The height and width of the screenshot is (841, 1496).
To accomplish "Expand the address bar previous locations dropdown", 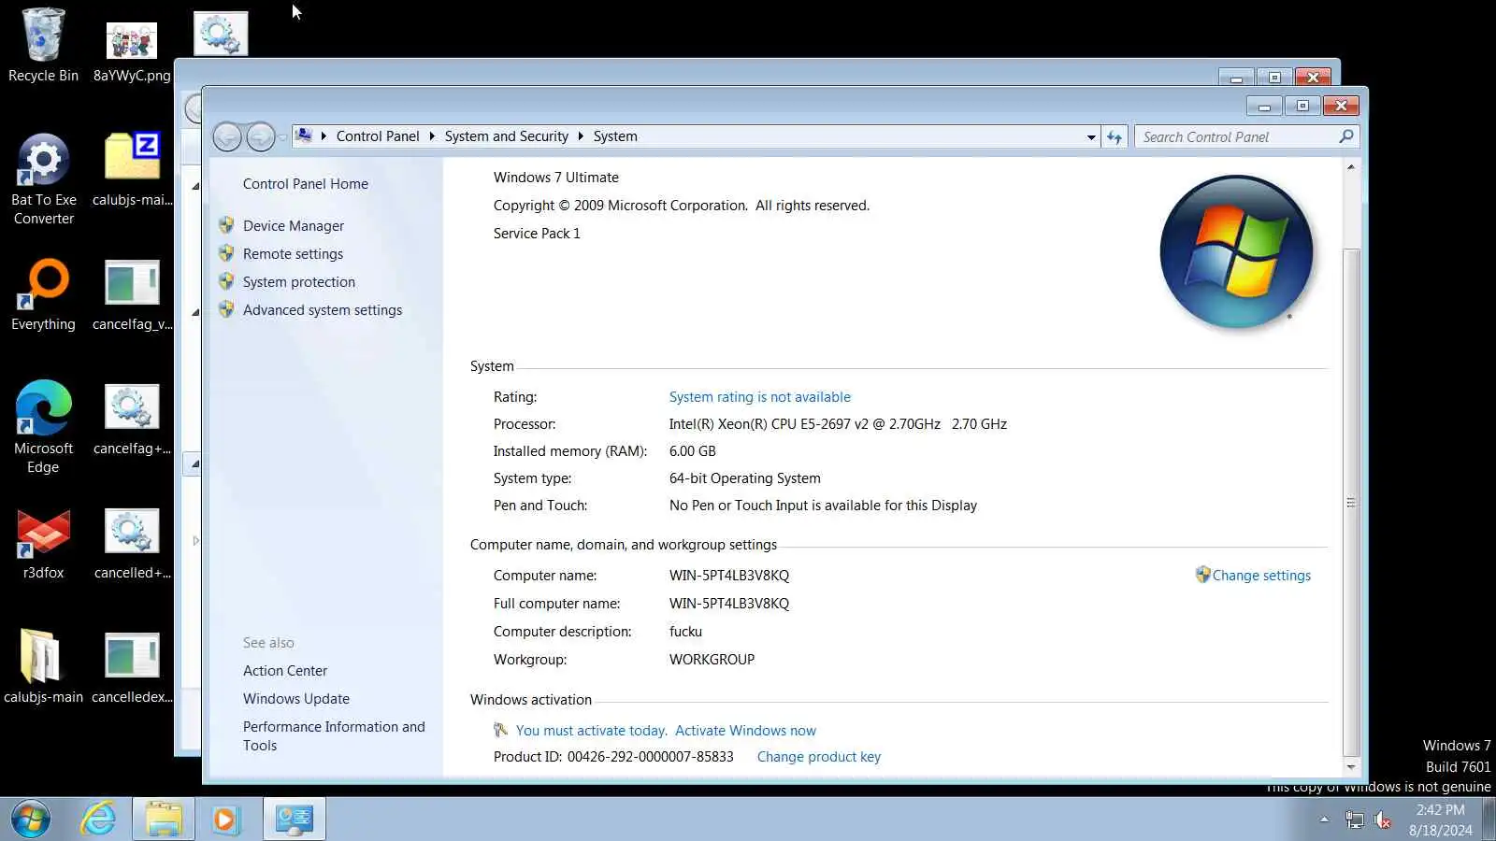I will pyautogui.click(x=1091, y=137).
